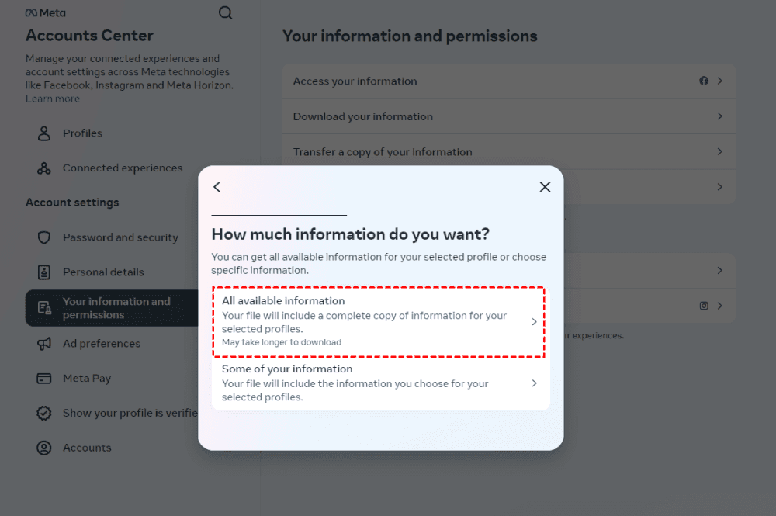Open the Access your information row chevron
The height and width of the screenshot is (516, 776).
(720, 81)
